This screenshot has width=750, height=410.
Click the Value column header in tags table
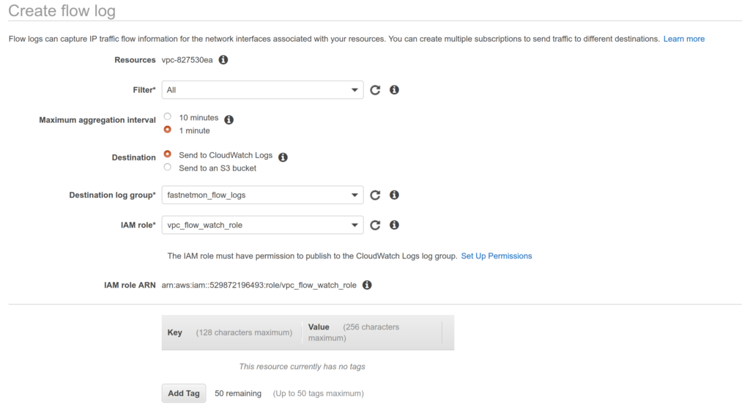pos(319,327)
